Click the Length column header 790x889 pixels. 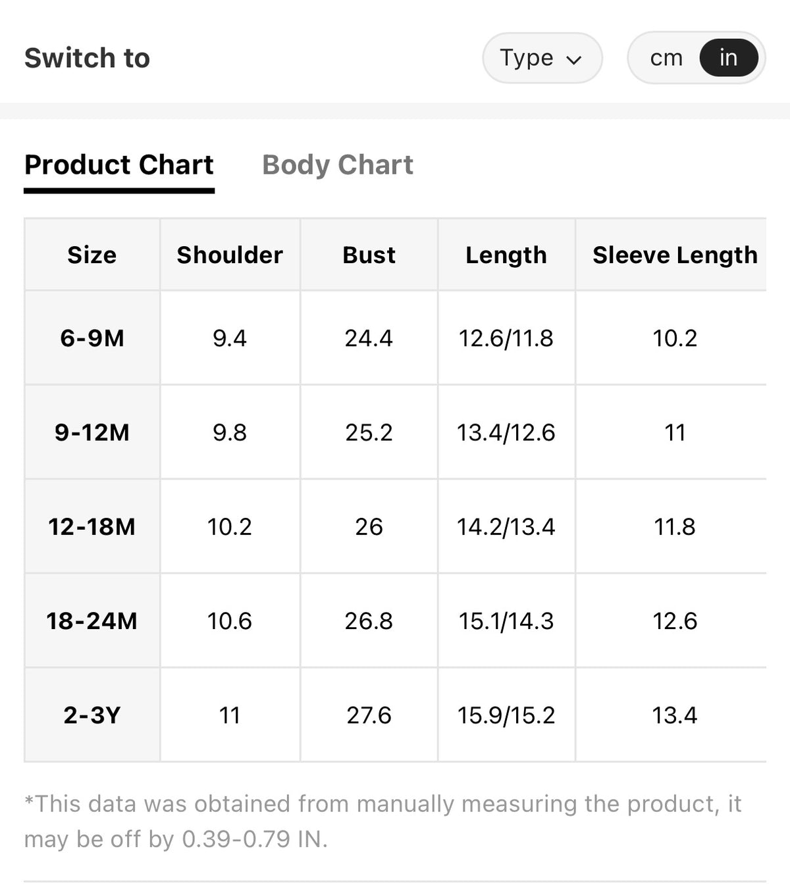click(x=506, y=255)
